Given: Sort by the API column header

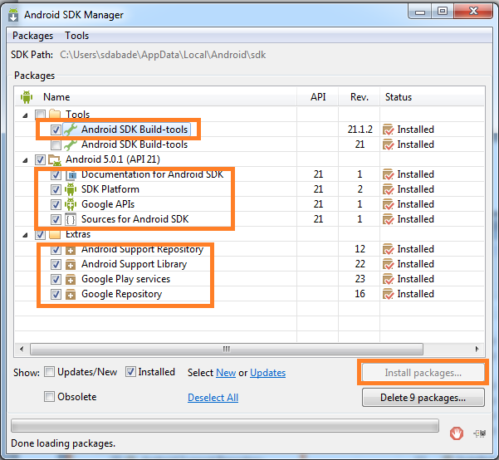Looking at the screenshot, I should coord(318,97).
